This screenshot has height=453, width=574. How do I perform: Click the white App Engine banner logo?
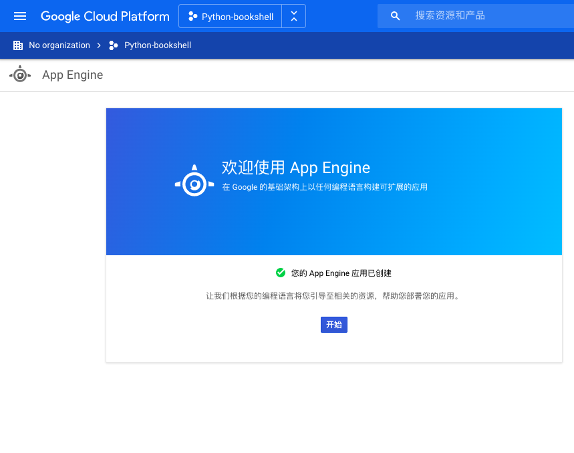(194, 180)
